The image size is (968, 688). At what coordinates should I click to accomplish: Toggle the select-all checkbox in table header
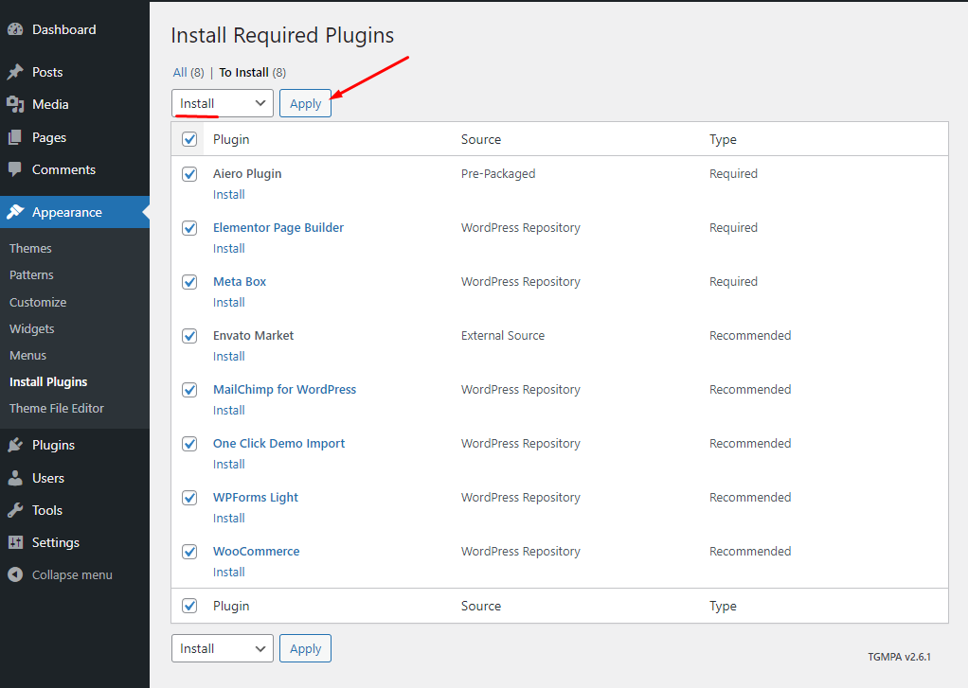[x=189, y=139]
